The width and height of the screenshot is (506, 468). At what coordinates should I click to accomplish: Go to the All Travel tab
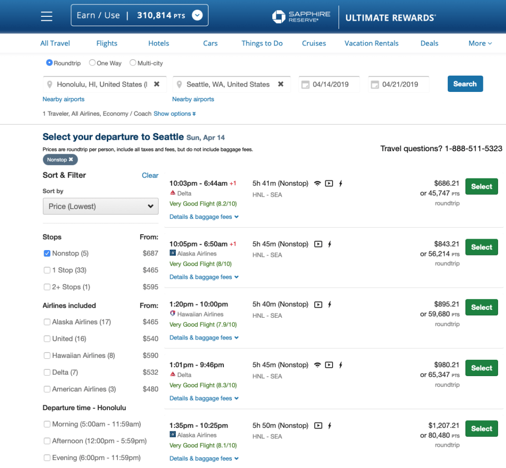55,43
